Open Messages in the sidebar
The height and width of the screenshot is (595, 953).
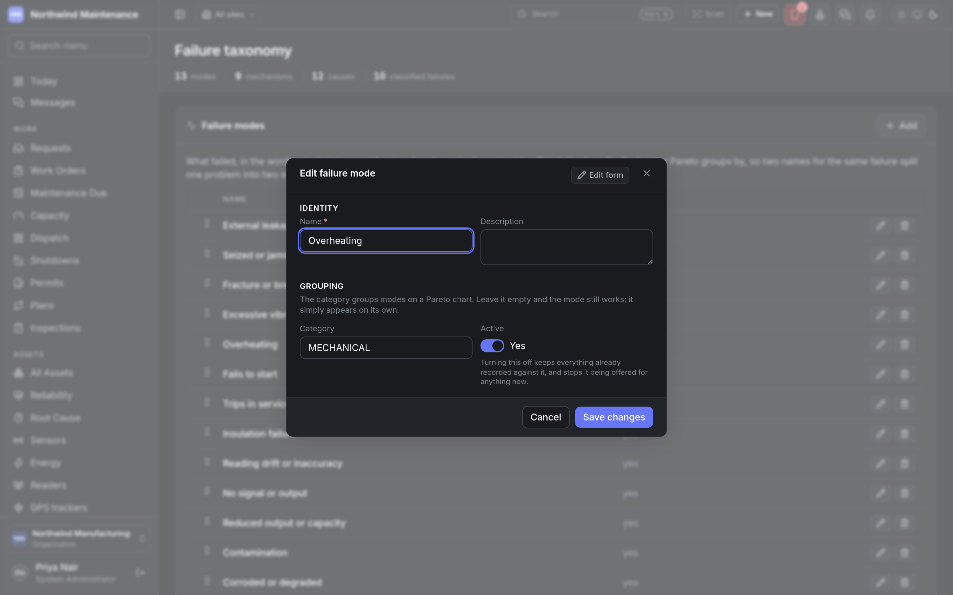tap(52, 103)
